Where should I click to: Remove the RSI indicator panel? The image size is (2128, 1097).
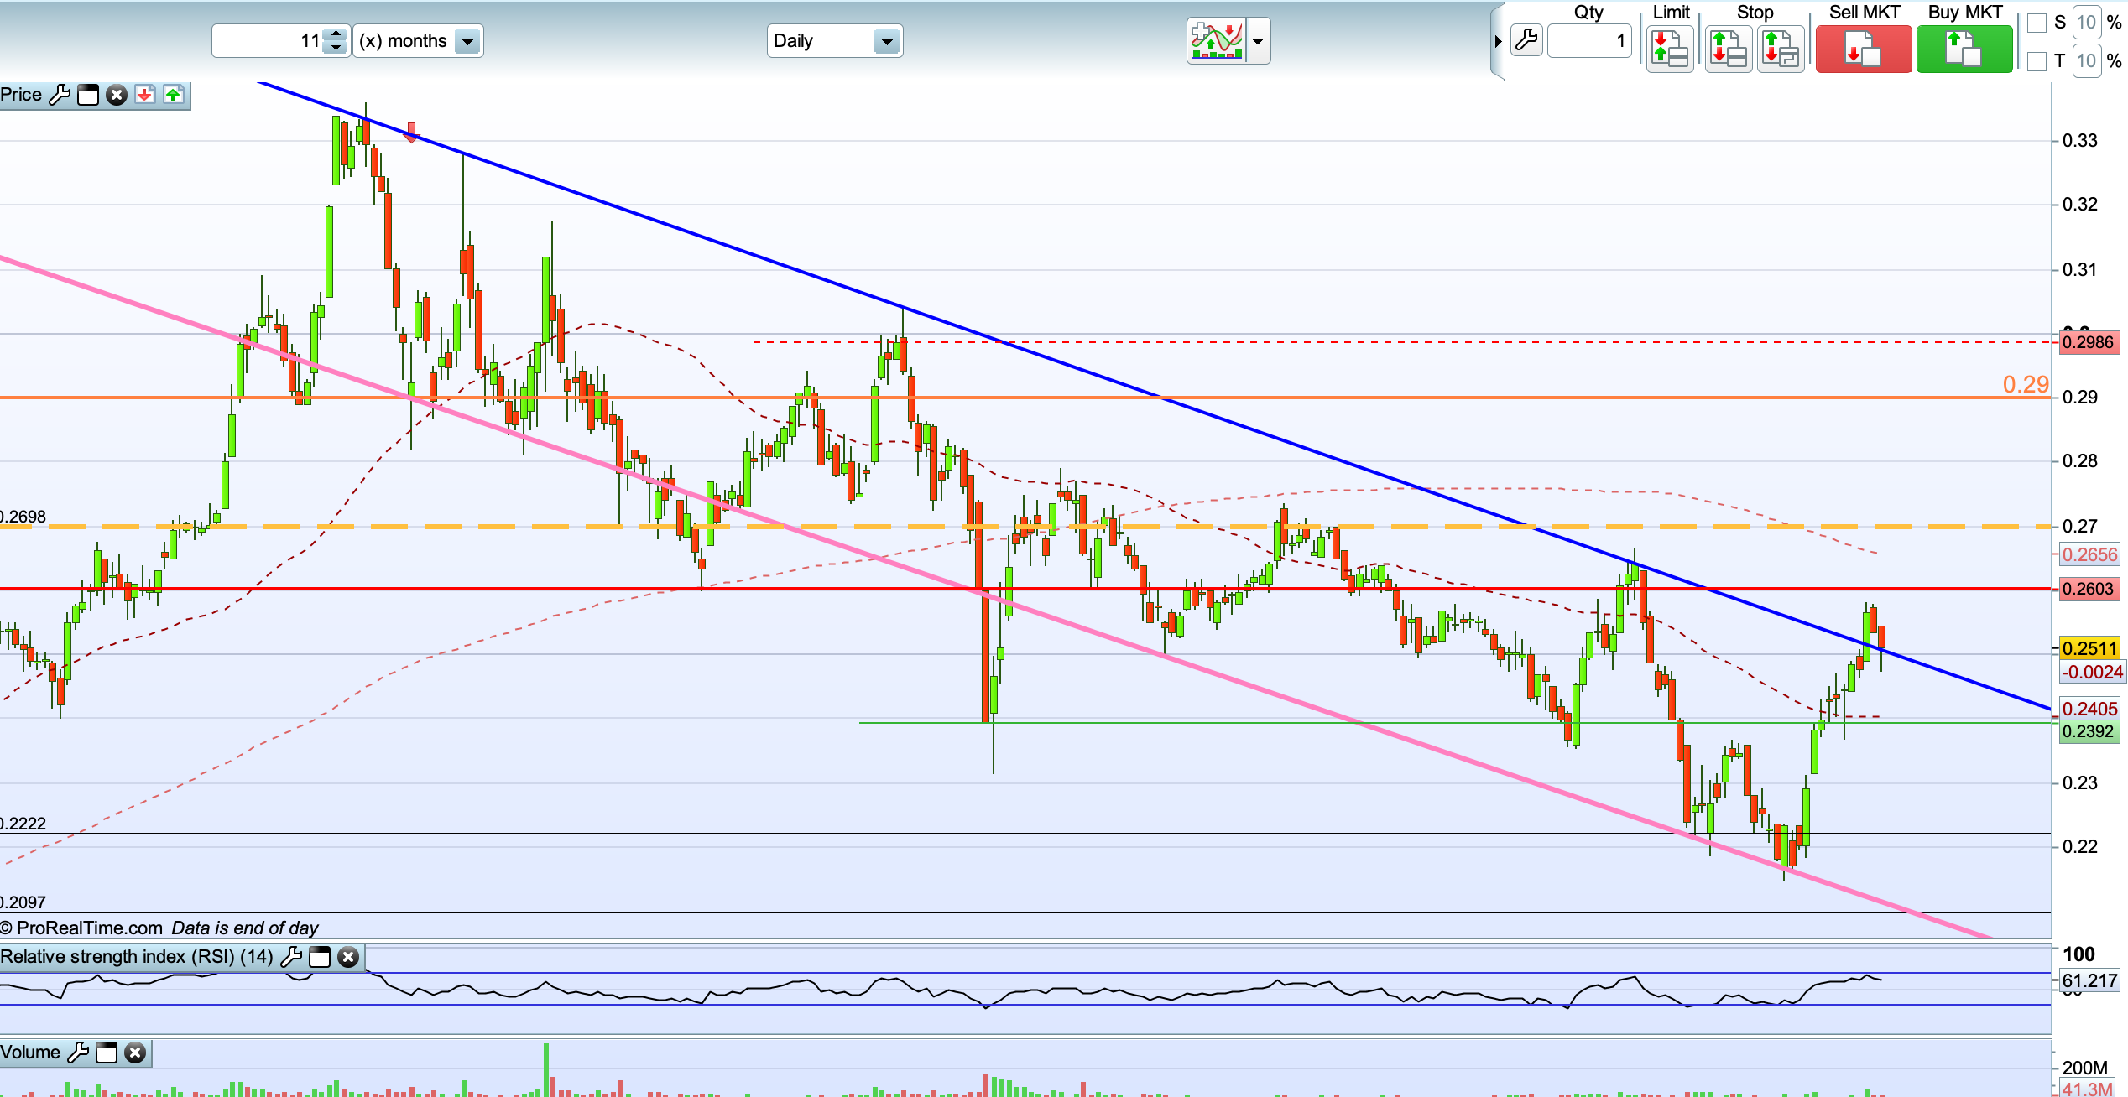coord(348,957)
